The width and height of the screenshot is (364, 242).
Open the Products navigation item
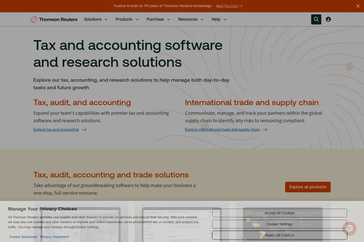pyautogui.click(x=124, y=19)
